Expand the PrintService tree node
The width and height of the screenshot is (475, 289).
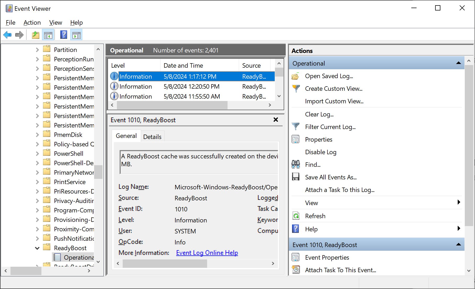tap(37, 182)
